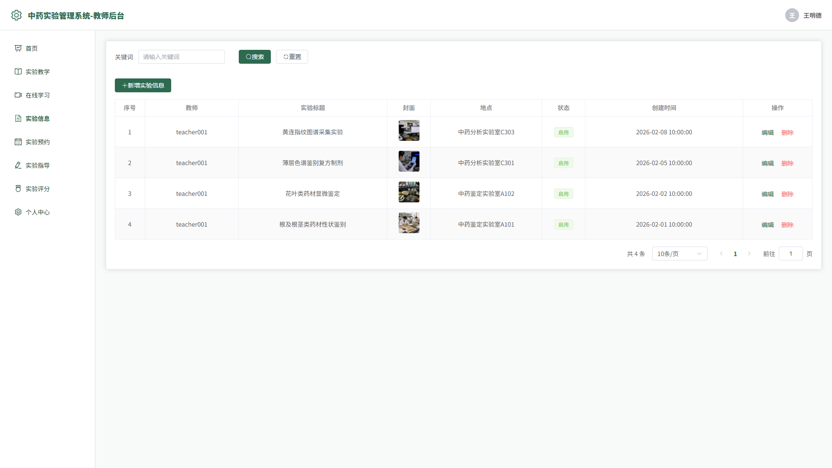This screenshot has width=832, height=468.
Task: Click the 首页 sidebar icon
Action: [18, 48]
